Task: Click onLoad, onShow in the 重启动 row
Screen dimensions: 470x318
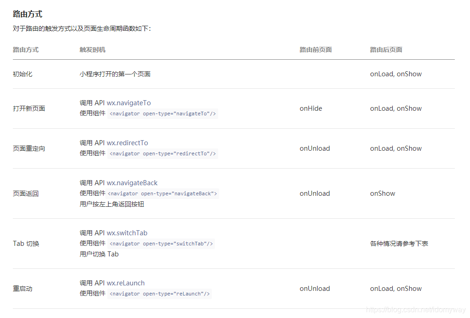Action: pos(396,289)
